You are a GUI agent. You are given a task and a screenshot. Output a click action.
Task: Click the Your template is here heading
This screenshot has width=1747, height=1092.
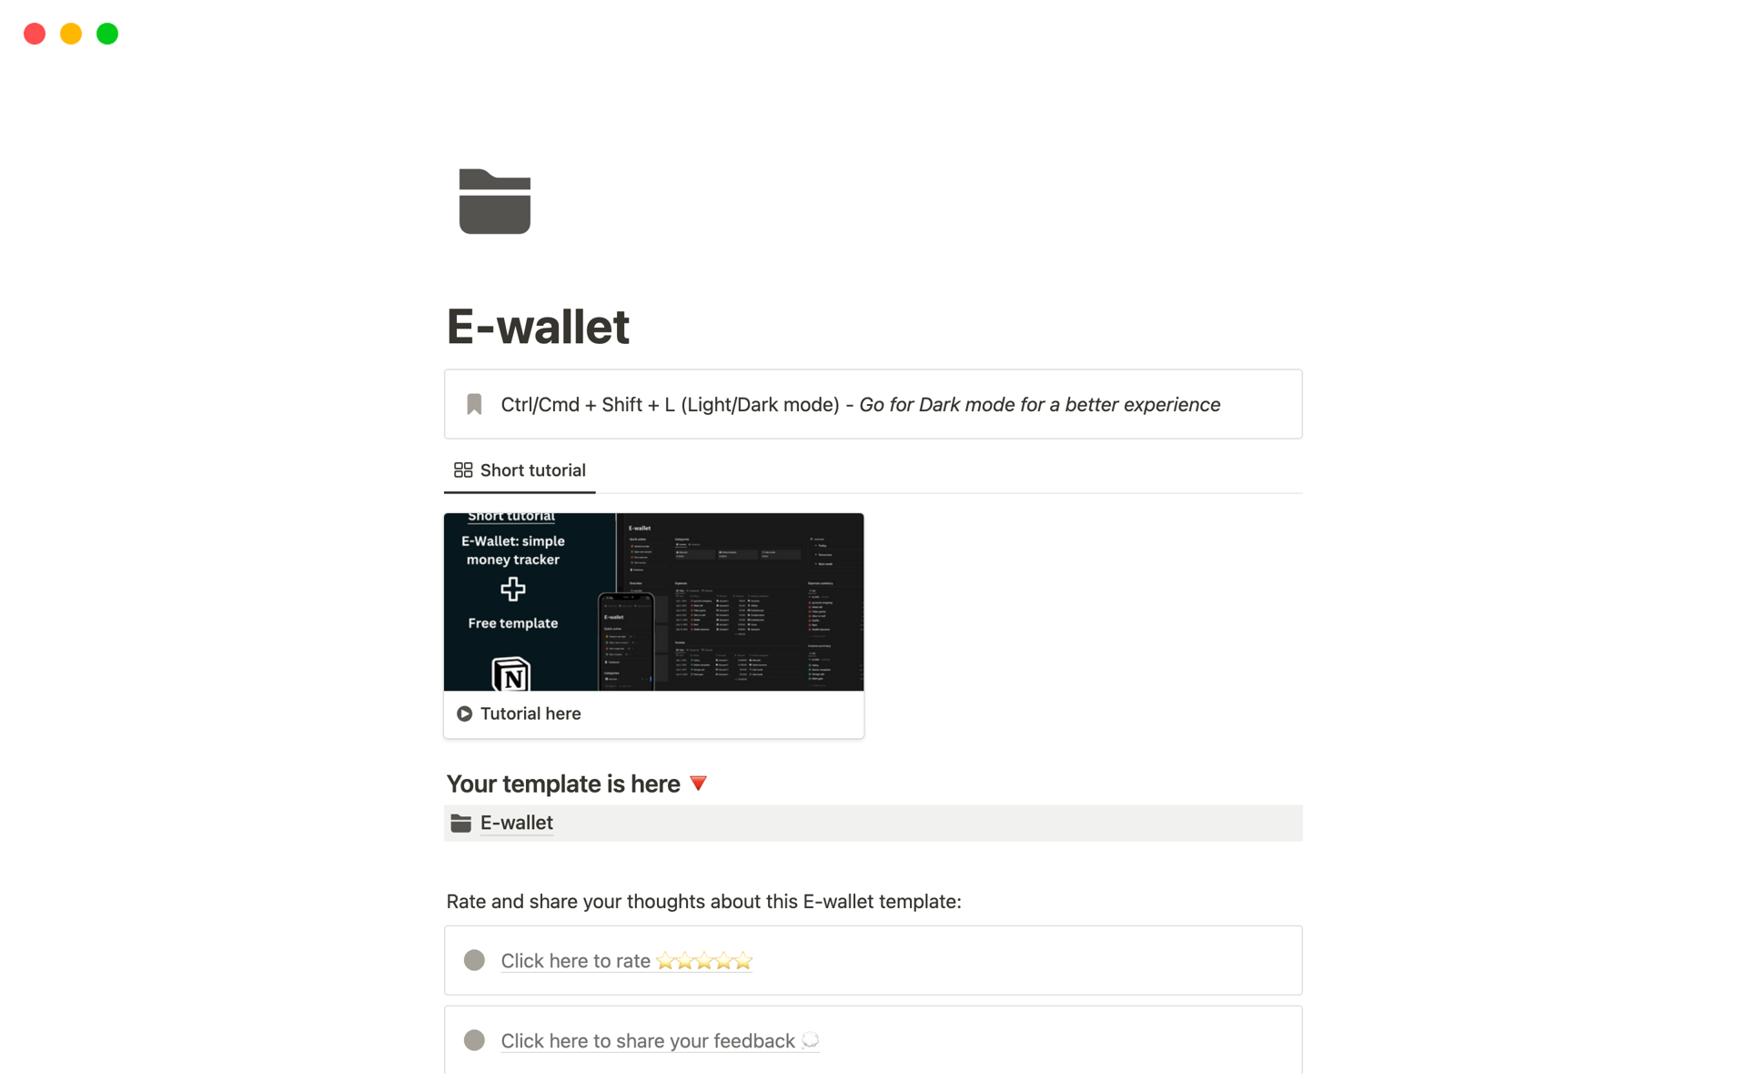(563, 784)
